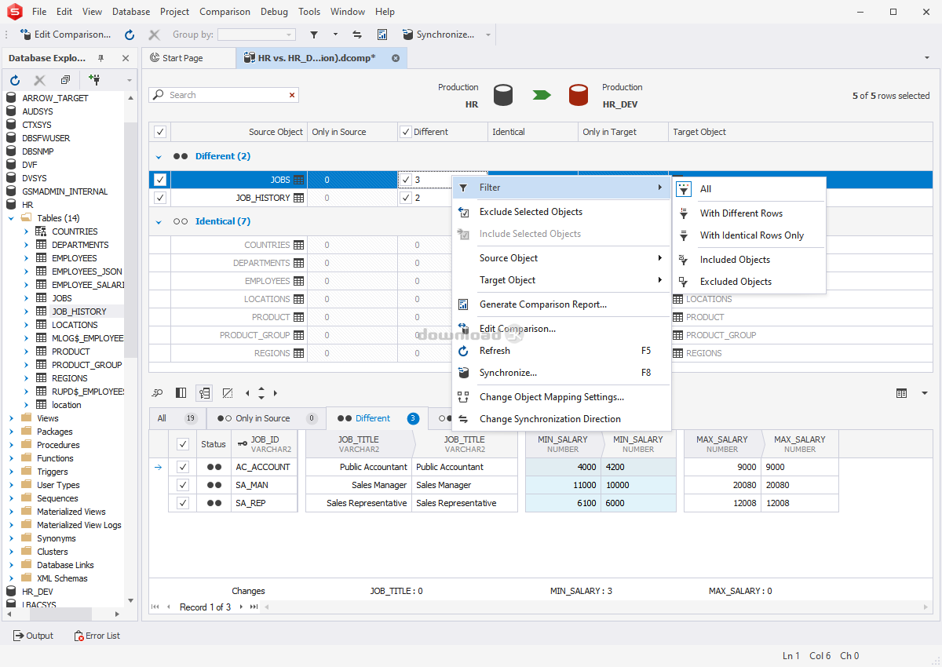Choose With Identical Rows Only filter

click(x=750, y=235)
